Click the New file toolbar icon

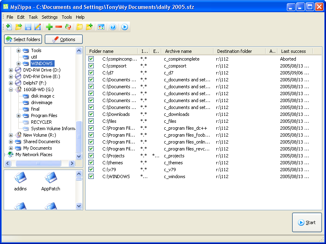[x=9, y=27]
